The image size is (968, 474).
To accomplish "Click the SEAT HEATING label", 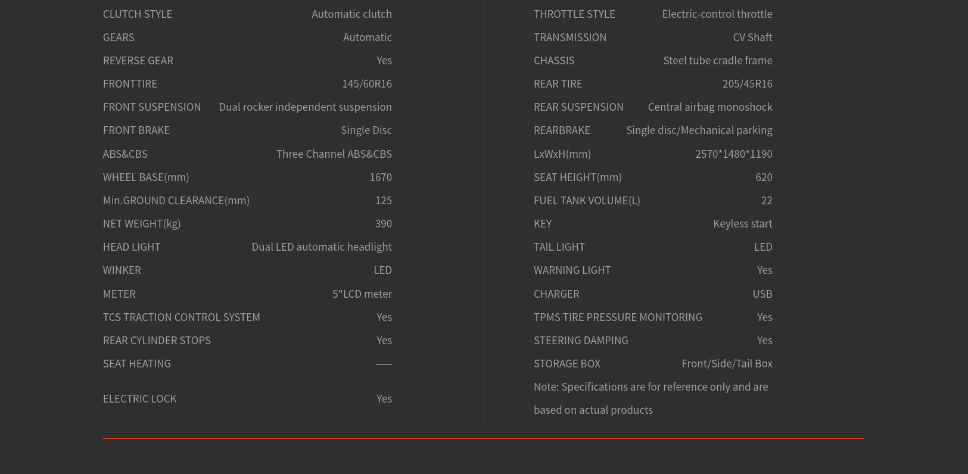I will tap(137, 364).
